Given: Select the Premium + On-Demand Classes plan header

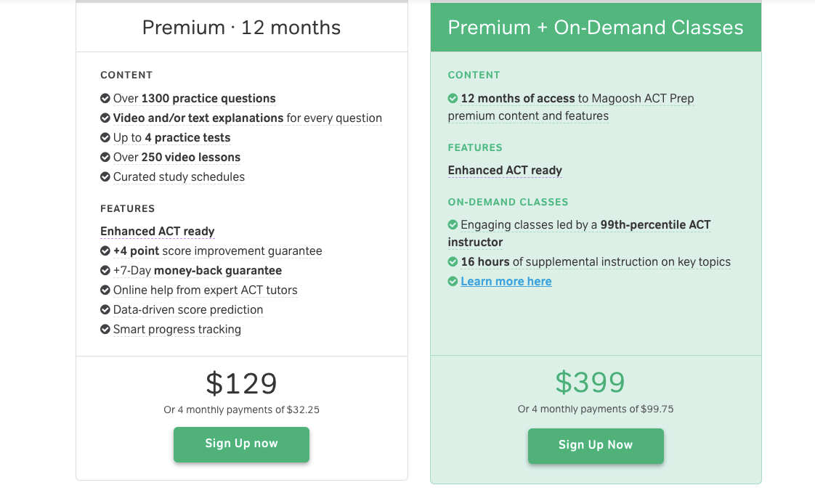Looking at the screenshot, I should tap(596, 27).
